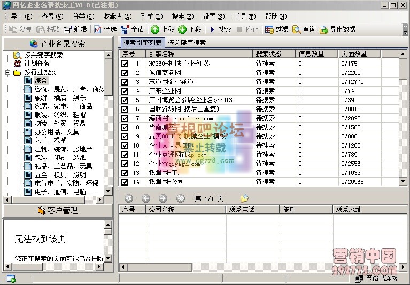Viewport: 410px width, 285px height.
Task: Toggle the checkbox for 广东企业网
Action: [x=125, y=91]
